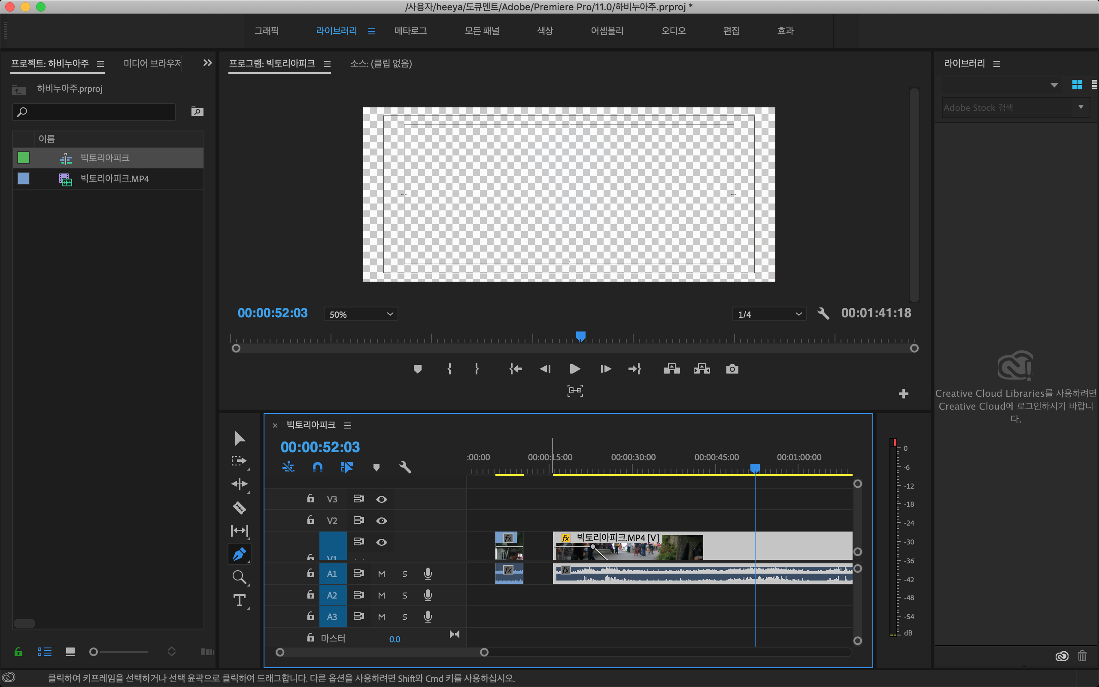Enable voice-over record on A3
The width and height of the screenshot is (1099, 687).
pyautogui.click(x=428, y=617)
